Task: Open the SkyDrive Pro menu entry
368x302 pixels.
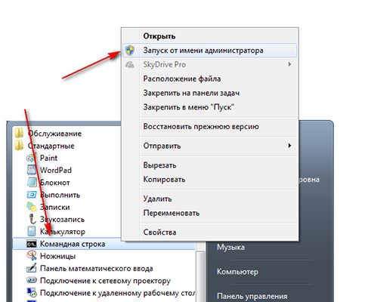Action: click(x=210, y=65)
